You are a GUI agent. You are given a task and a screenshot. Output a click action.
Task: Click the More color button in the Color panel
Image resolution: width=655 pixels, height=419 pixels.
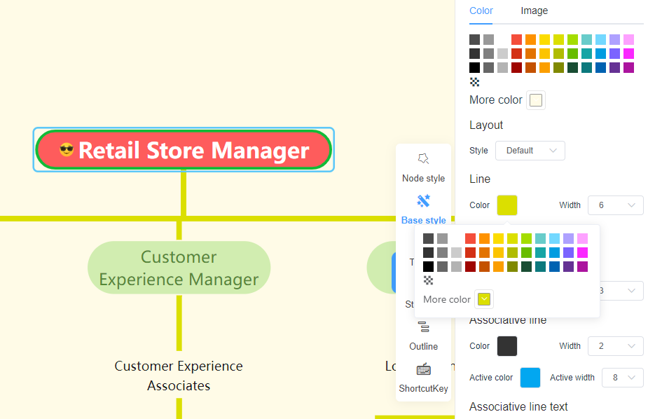[x=535, y=100]
